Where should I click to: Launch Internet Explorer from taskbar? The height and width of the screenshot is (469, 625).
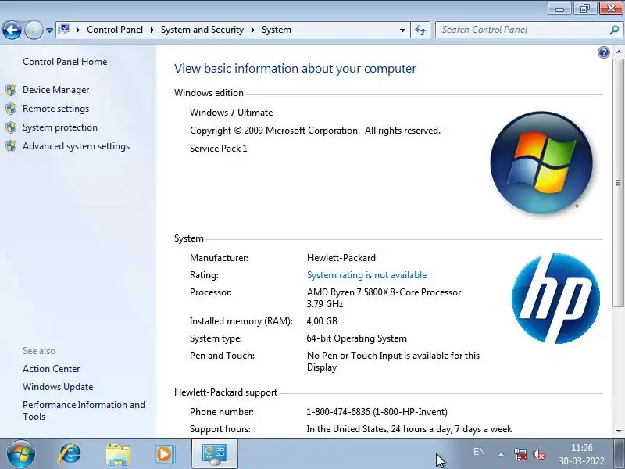(70, 454)
